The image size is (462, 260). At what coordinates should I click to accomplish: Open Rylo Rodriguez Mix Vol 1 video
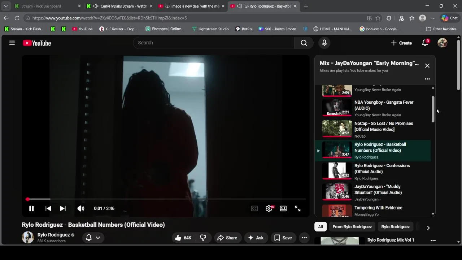tap(391, 240)
